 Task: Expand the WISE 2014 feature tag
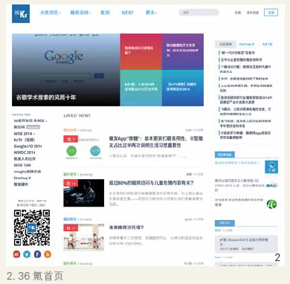24,134
